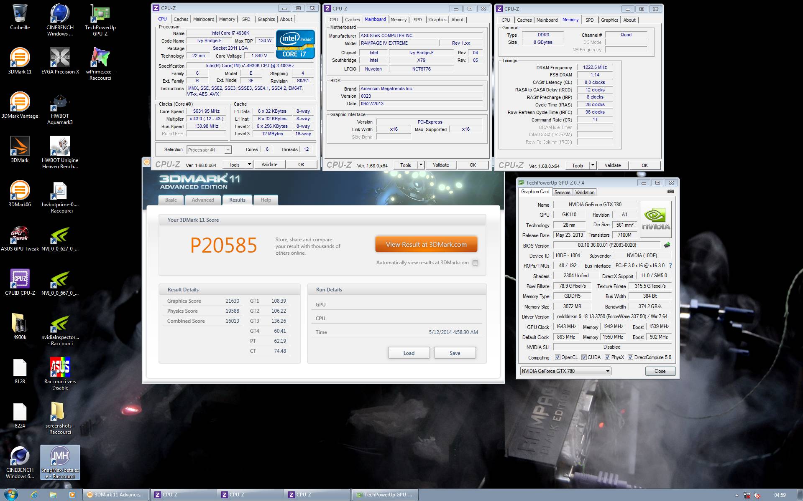Viewport: 803px width, 501px height.
Task: Launch CPUID CPU-Z desktop icon
Action: point(20,282)
